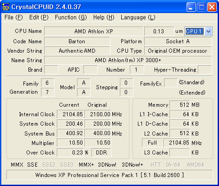
Task: Click the CPU Name field AMD Athlon XP
Action: 94,32
